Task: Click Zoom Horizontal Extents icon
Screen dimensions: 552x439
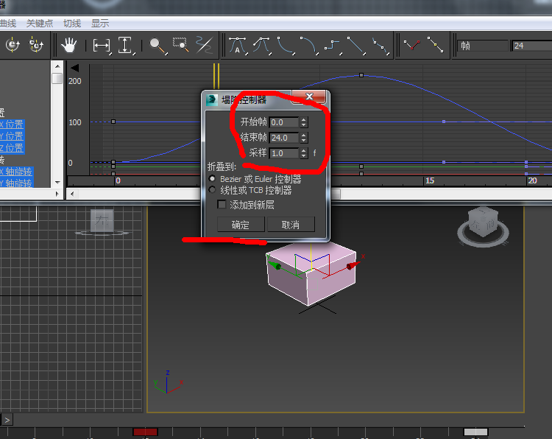Action: (102, 46)
